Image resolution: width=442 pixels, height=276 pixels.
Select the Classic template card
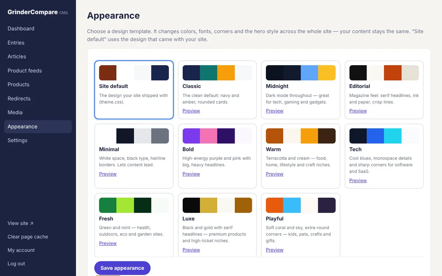(x=217, y=90)
